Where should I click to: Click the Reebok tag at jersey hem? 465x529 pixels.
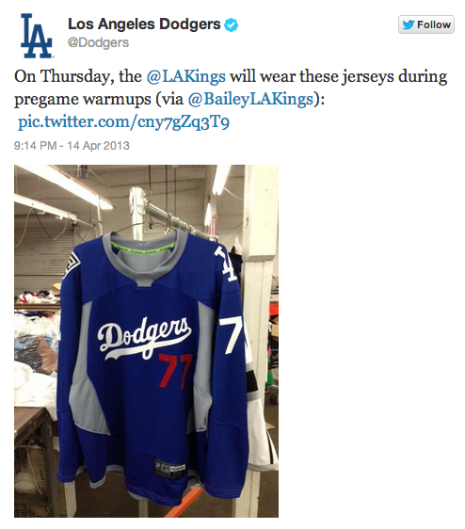[169, 468]
